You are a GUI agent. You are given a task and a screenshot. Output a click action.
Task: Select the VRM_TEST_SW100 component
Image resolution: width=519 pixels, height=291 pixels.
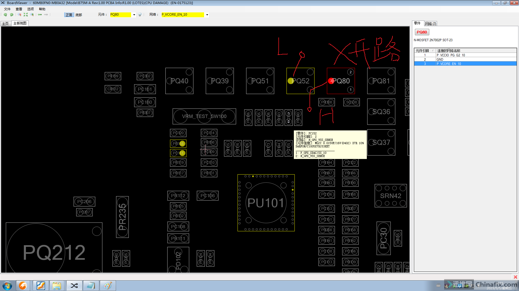pos(204,116)
